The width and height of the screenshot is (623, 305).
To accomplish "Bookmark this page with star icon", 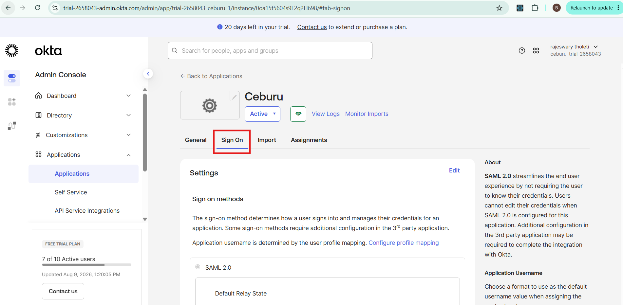I will (499, 8).
